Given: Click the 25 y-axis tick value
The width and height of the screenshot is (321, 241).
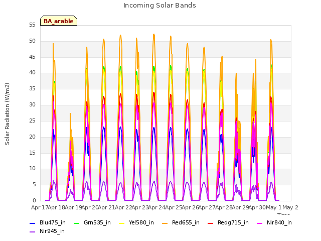Looking at the screenshot, I should (x=32, y=120).
